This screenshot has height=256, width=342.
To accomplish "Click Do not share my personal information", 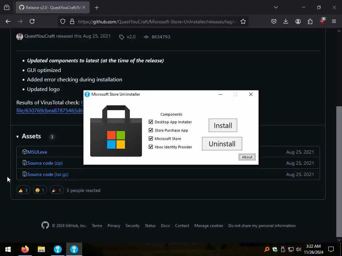I will (x=262, y=226).
